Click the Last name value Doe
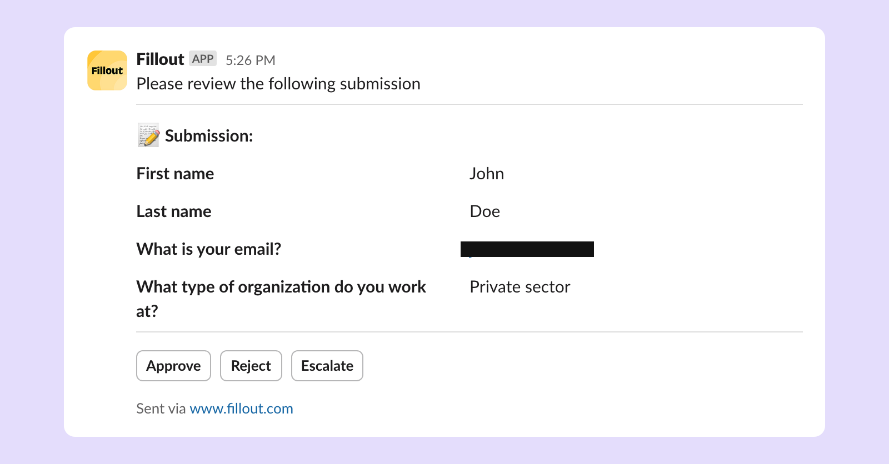 (485, 211)
